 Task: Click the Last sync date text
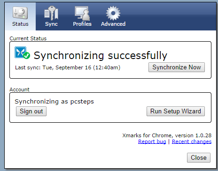click(x=68, y=67)
